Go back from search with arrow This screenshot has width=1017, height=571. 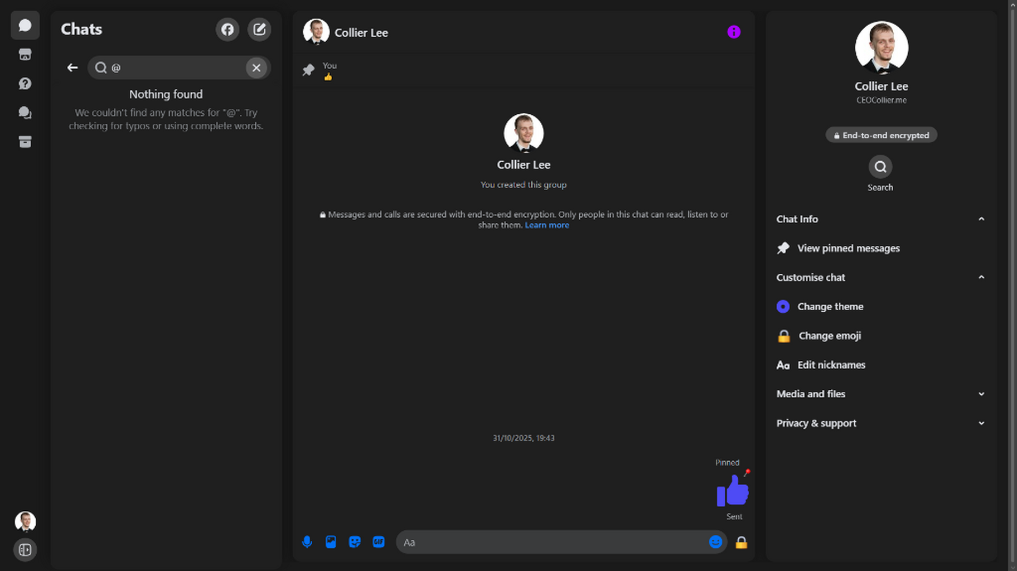pos(72,67)
